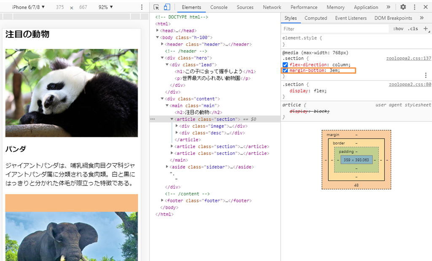Viewport: 432px width, 261px height.
Task: Collapse the div content node
Action: 162,99
